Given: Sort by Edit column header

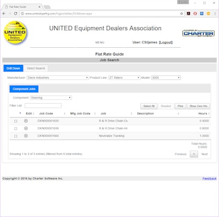Looking at the screenshot, I should [29, 114].
